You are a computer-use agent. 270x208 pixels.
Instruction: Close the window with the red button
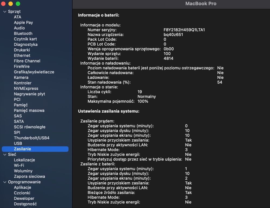tap(4, 4)
